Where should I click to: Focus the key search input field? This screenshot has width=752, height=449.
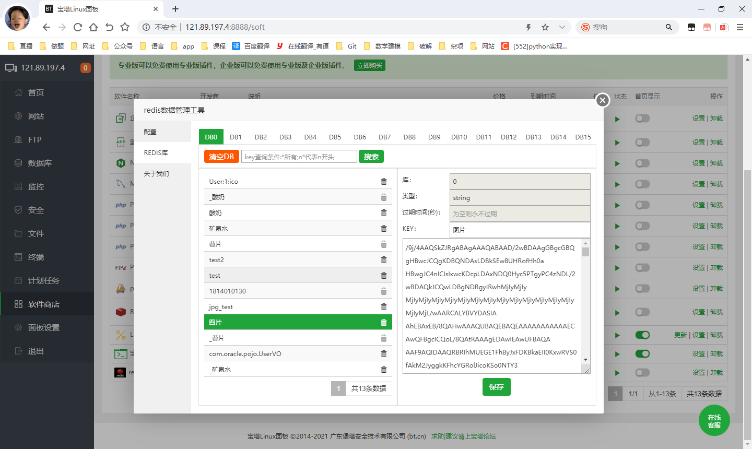(299, 157)
